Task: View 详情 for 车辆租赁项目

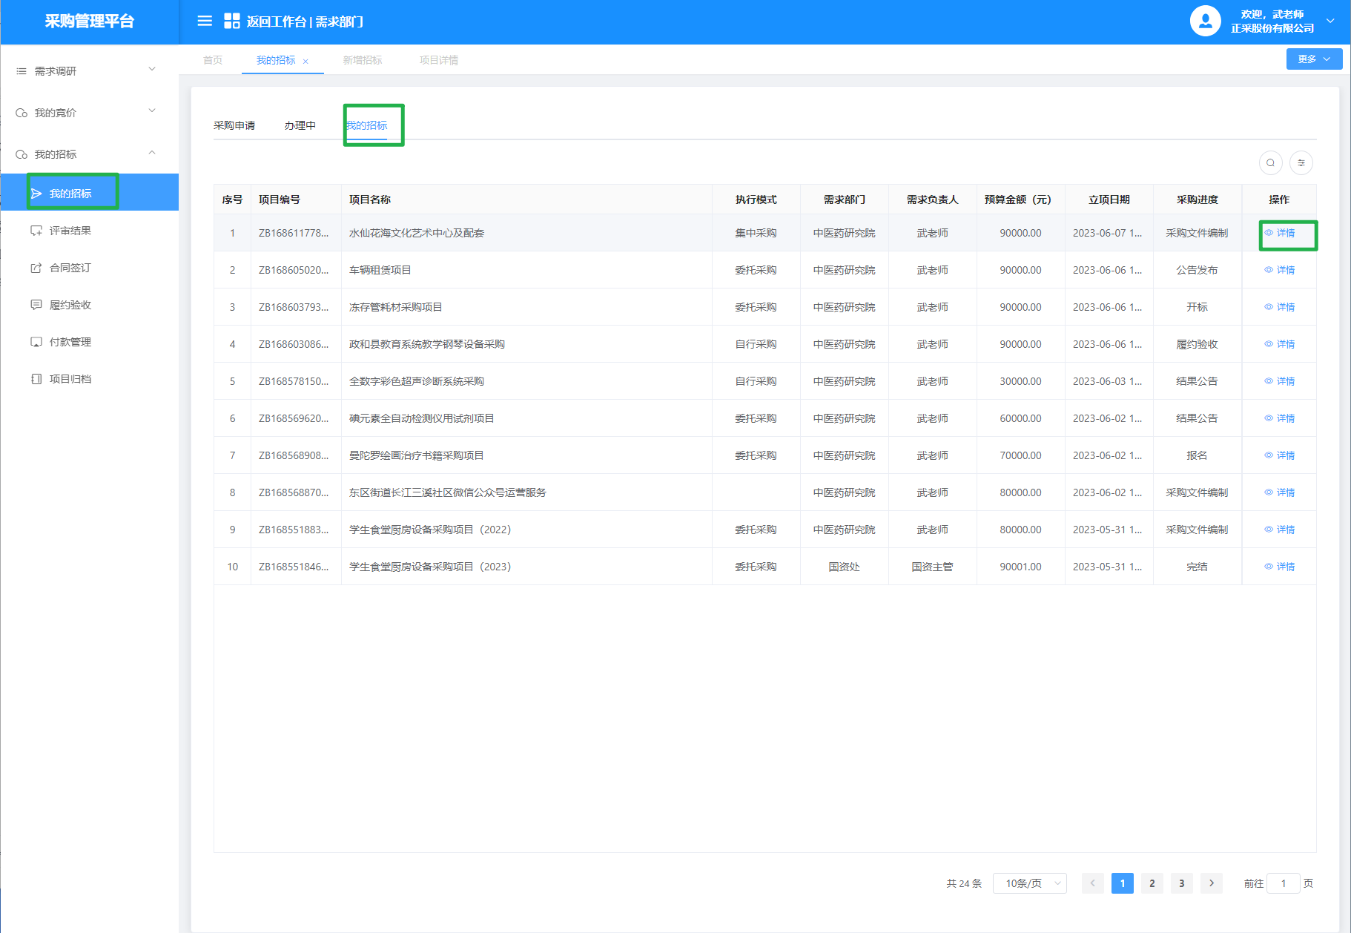Action: (x=1280, y=270)
